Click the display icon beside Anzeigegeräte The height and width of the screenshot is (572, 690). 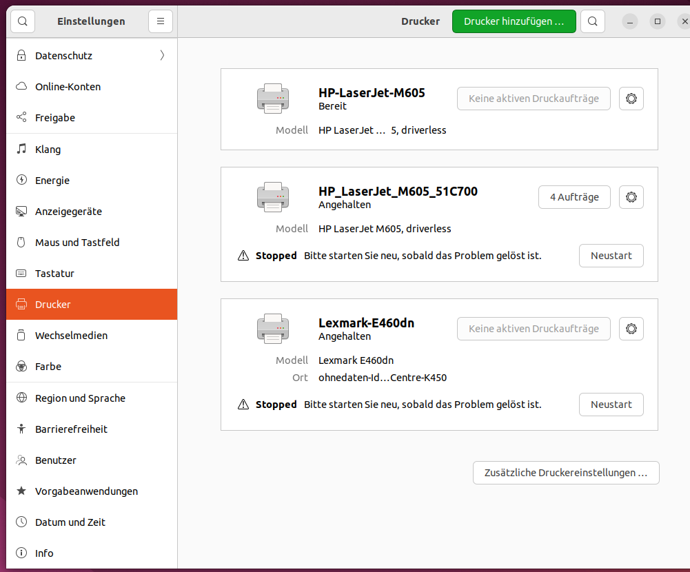[x=21, y=211]
